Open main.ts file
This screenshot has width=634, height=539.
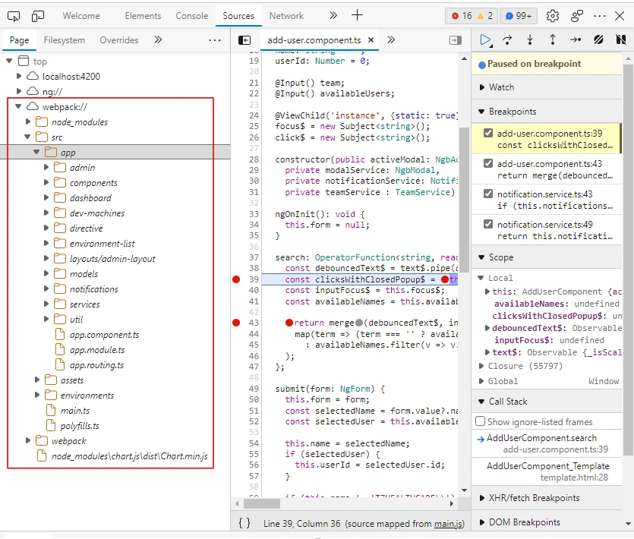[75, 411]
